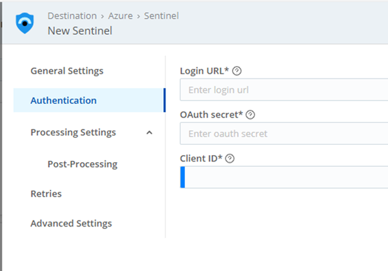This screenshot has width=388, height=271.
Task: Go to Post-Processing settings
Action: [83, 164]
